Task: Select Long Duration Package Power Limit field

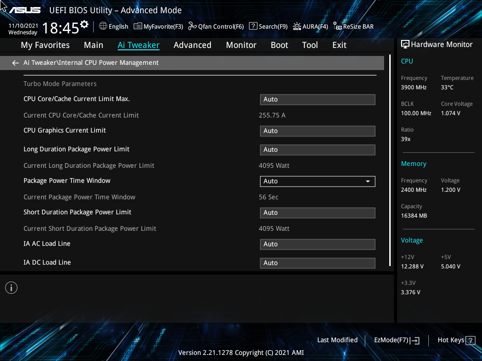Action: [318, 150]
